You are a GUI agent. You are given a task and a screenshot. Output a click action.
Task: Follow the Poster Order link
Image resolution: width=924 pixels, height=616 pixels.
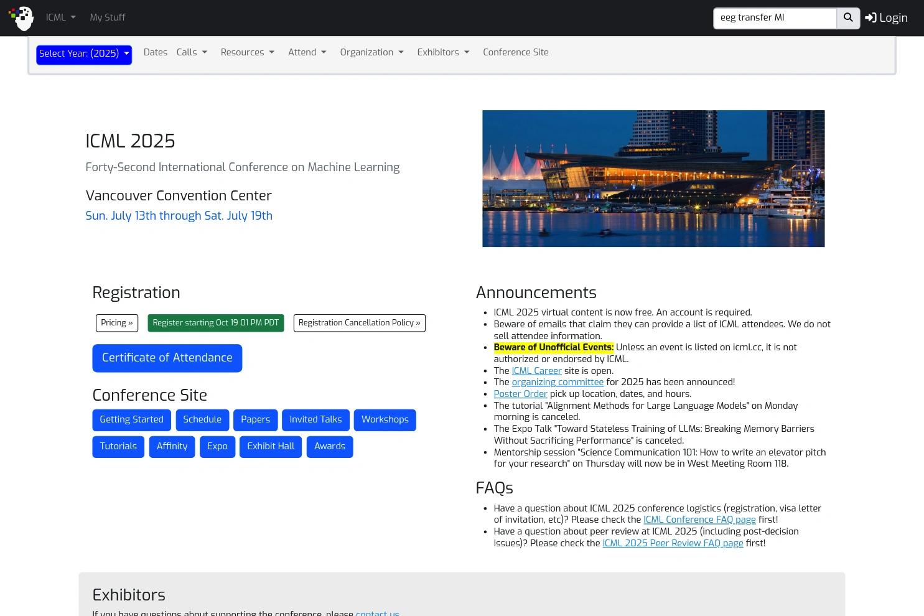[x=521, y=394]
